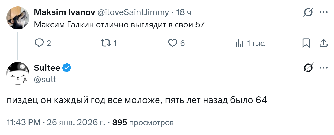The image size is (334, 135).
Task: Open the @sult handle link
Action: click(x=45, y=79)
